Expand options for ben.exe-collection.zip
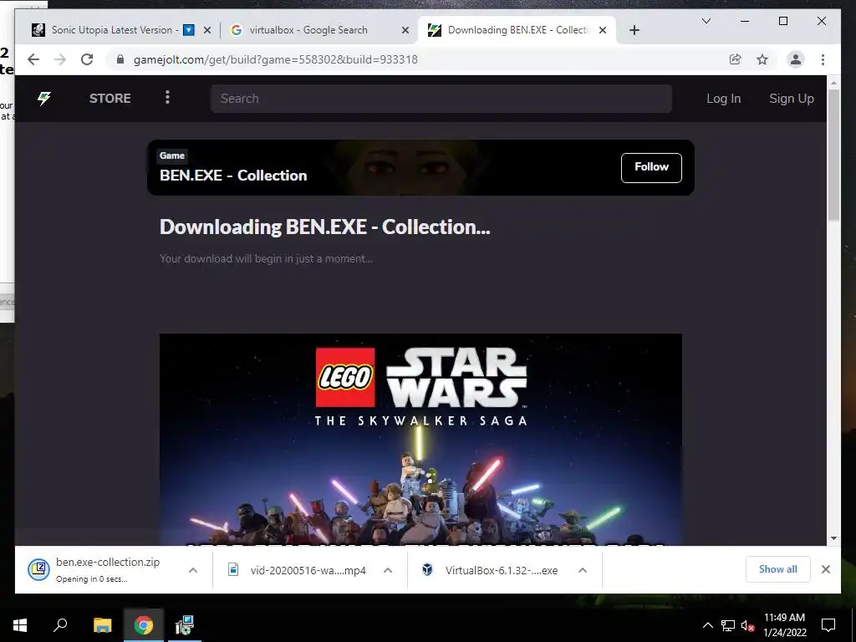 tap(193, 570)
